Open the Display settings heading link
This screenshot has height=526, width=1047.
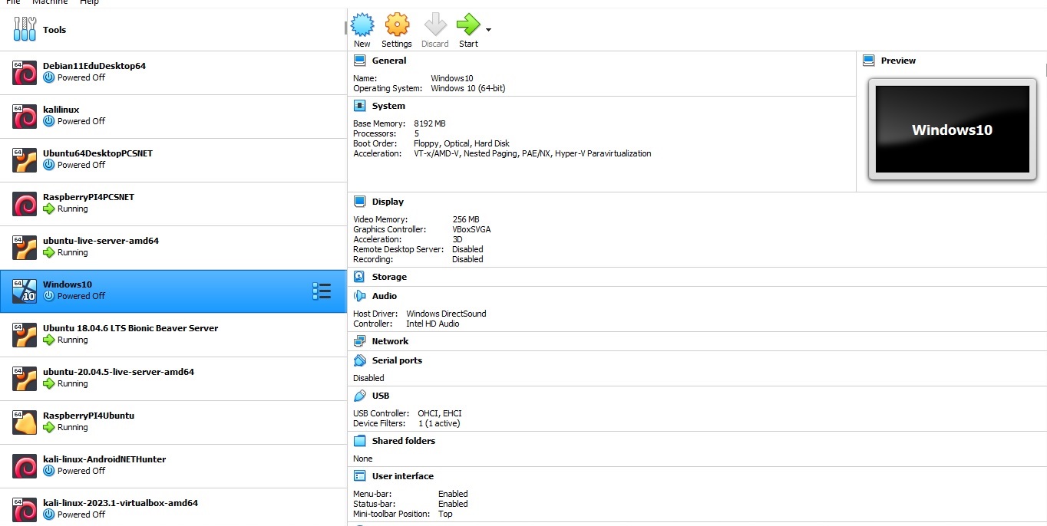(388, 202)
